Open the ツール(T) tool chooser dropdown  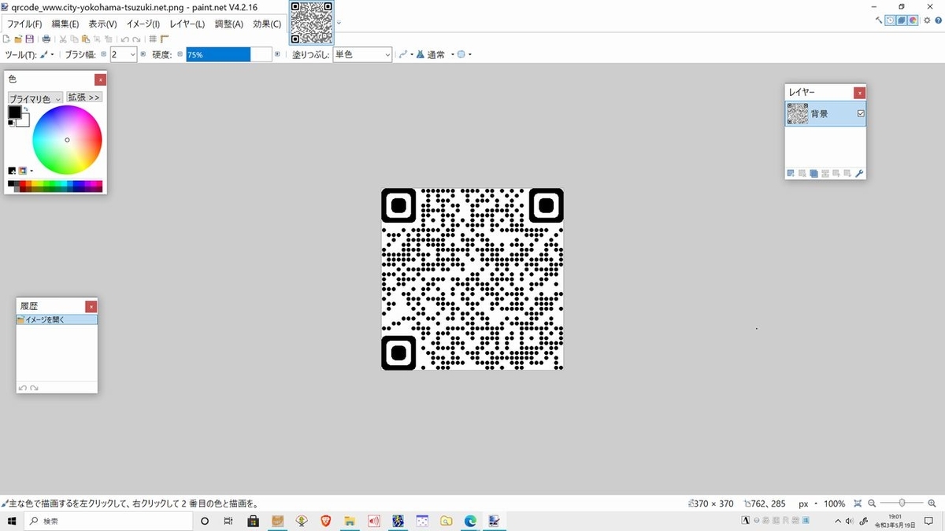(47, 54)
